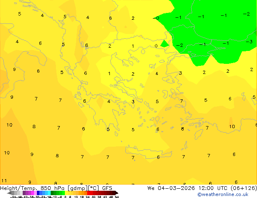Select the 'GFS' model label
The width and height of the screenshot is (257, 198).
(107, 188)
